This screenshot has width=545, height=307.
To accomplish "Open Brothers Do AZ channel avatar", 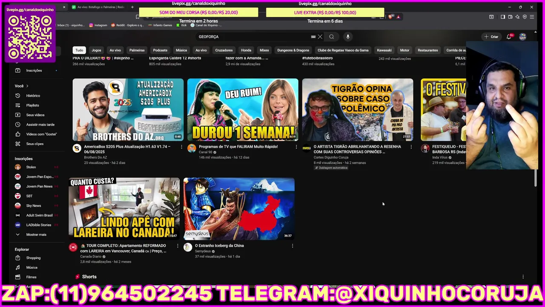I will pyautogui.click(x=77, y=148).
